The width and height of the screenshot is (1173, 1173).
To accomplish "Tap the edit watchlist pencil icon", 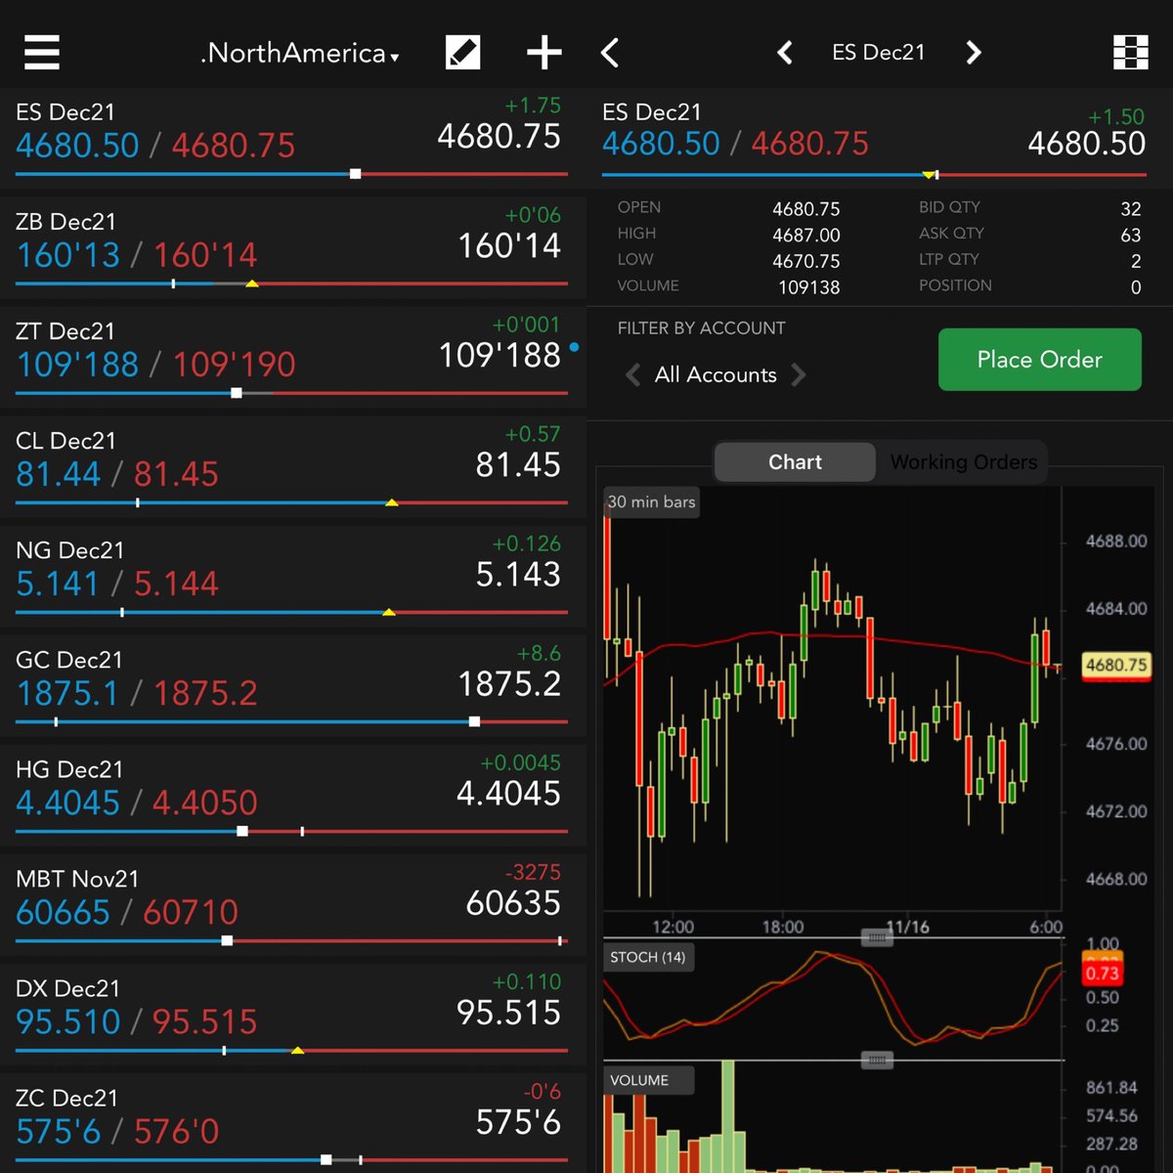I will (x=462, y=52).
